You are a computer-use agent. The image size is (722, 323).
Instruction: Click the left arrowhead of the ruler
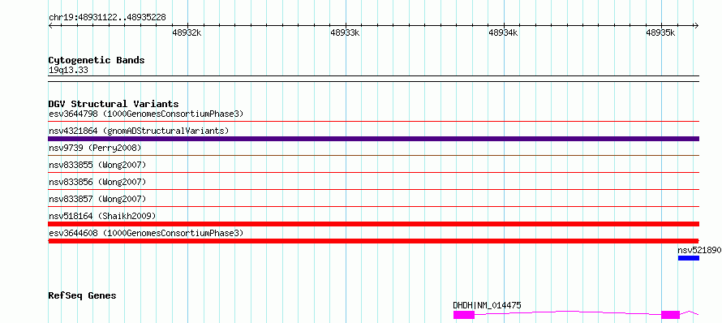[x=50, y=25]
